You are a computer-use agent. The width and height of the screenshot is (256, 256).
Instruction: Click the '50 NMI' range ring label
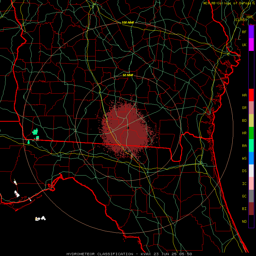pos(128,75)
